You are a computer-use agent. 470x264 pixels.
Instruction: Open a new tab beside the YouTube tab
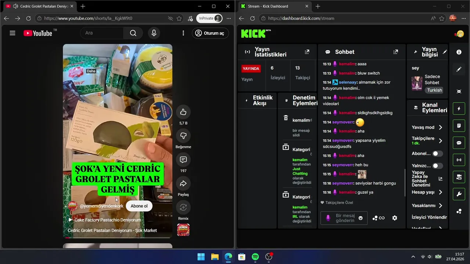pos(83,6)
